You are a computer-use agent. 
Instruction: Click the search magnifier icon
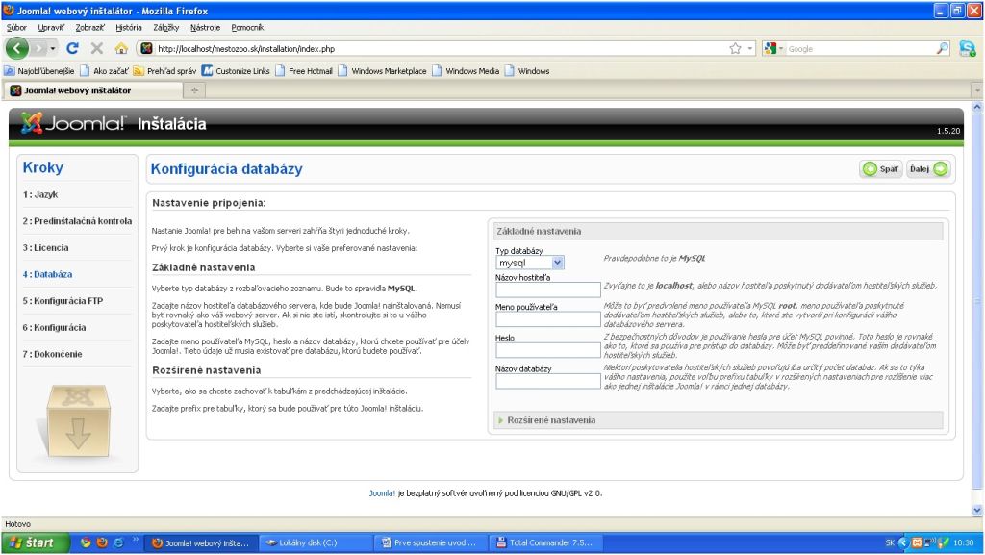[943, 48]
